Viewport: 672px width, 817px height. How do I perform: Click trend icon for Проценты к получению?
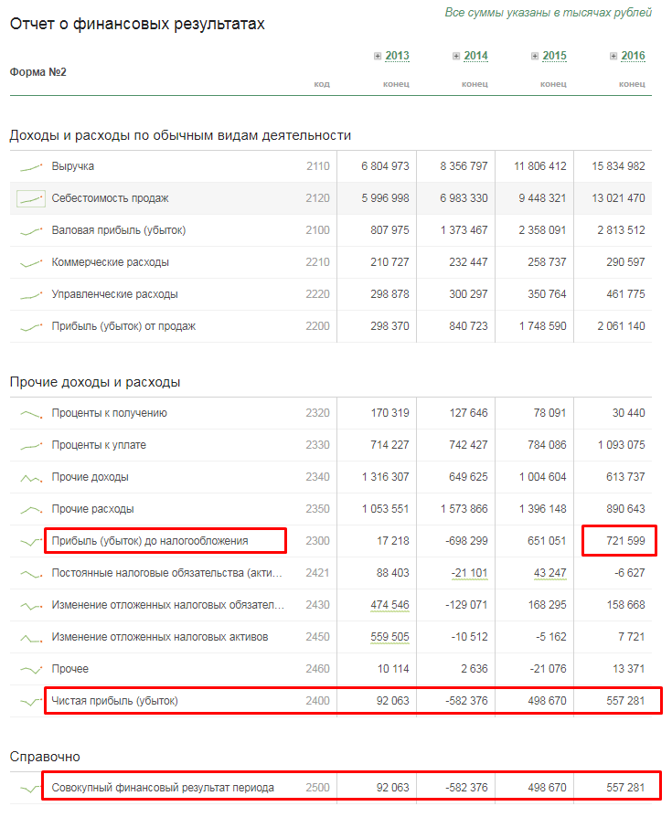pyautogui.click(x=31, y=414)
